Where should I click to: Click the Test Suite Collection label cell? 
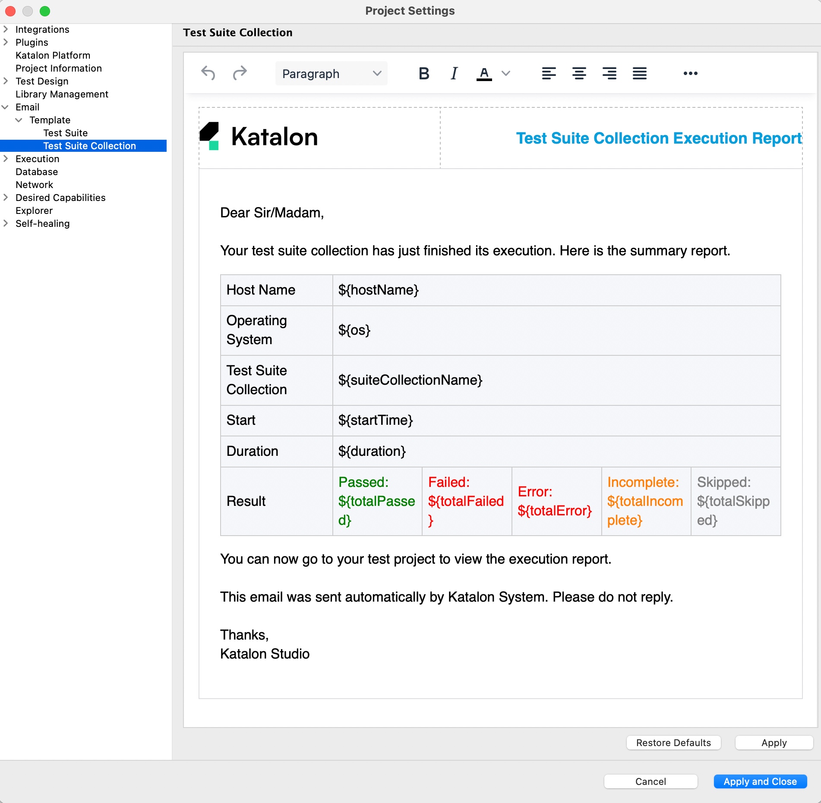pos(277,380)
